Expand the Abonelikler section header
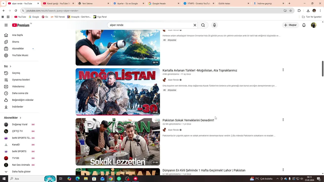This screenshot has width=324, height=182. (13, 118)
